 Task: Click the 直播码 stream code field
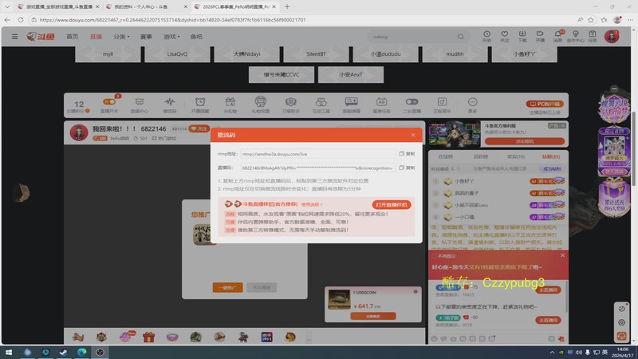[x=317, y=168]
